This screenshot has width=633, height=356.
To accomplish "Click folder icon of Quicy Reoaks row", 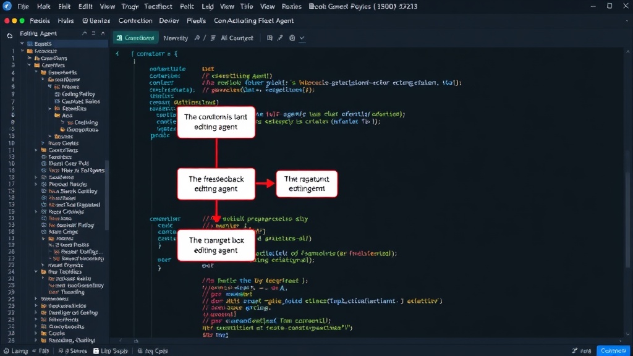I will (x=44, y=326).
